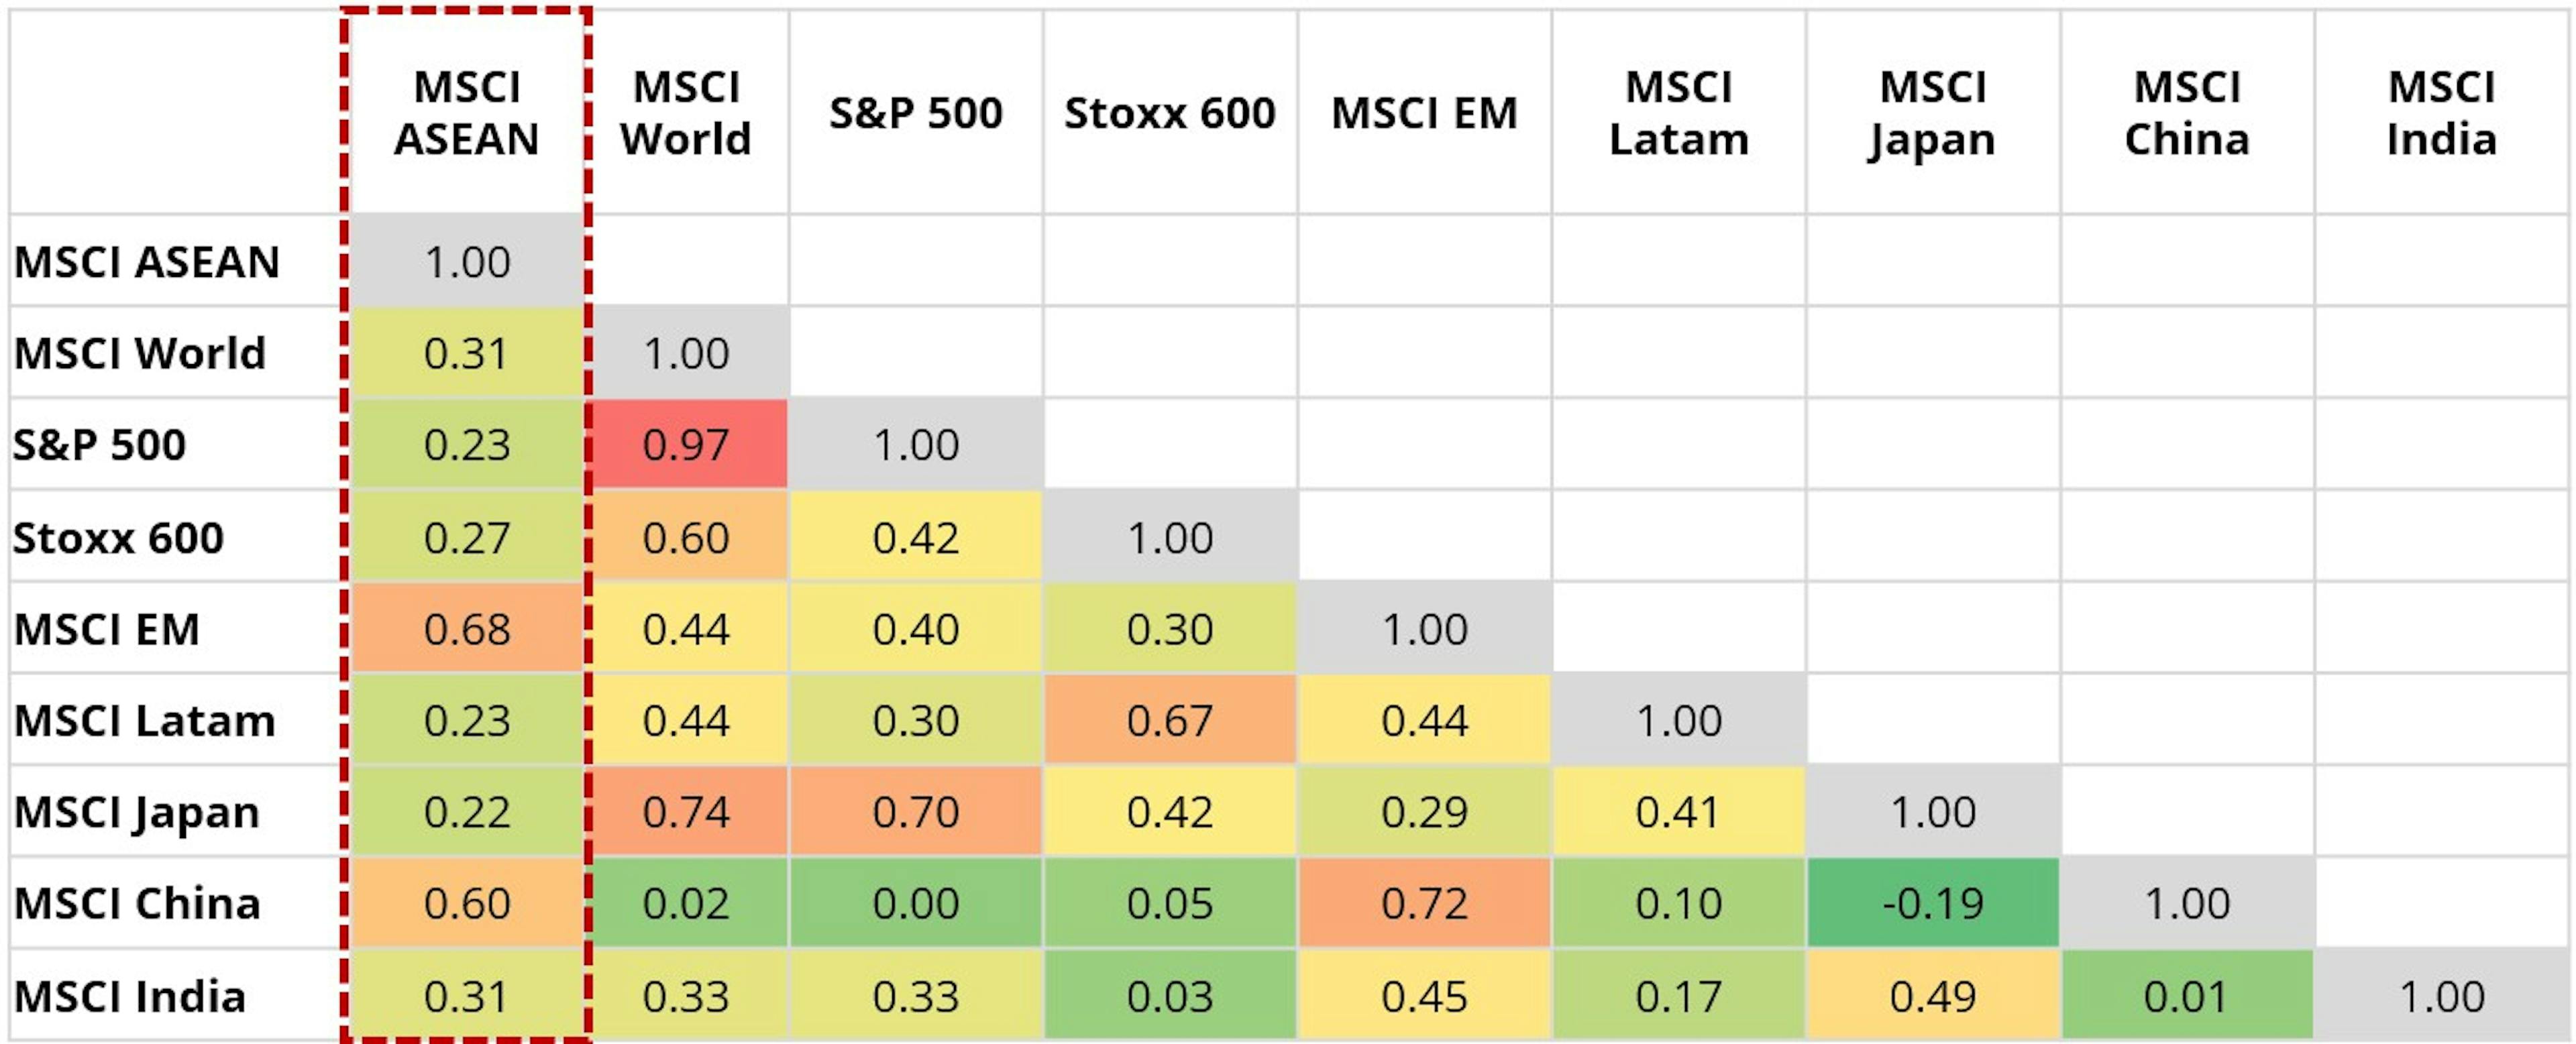Select the Stoxx 600 column header
Image resolution: width=2576 pixels, height=1044 pixels.
[1169, 113]
